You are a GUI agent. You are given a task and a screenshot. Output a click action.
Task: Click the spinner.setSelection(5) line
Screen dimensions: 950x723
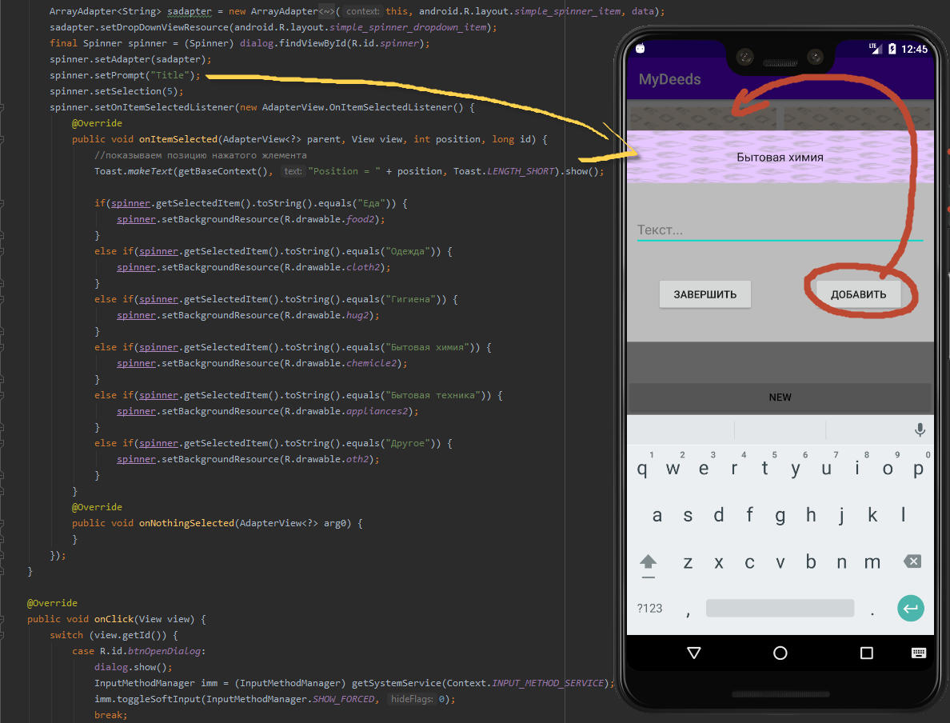coord(116,91)
